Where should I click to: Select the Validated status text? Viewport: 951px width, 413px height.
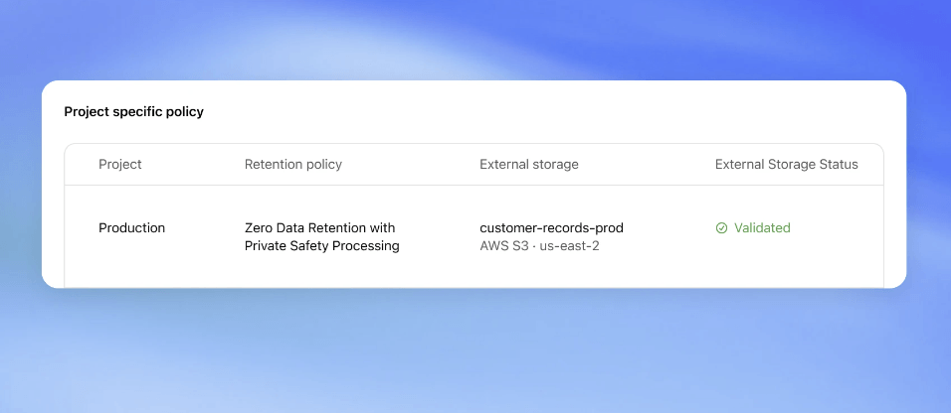pyautogui.click(x=762, y=228)
